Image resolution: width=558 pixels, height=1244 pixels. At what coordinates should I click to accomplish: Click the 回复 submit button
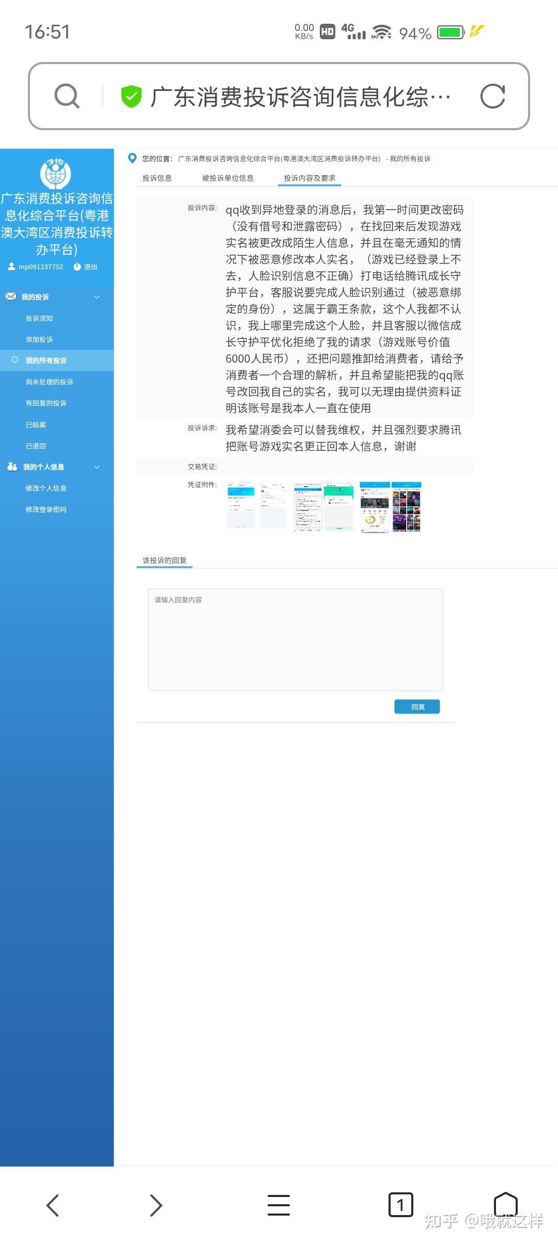pyautogui.click(x=417, y=707)
